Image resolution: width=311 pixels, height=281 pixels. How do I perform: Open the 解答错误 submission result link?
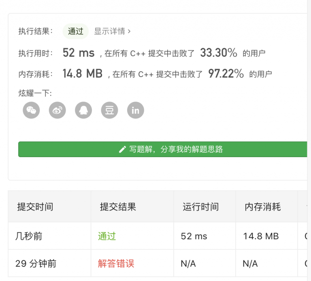point(116,264)
